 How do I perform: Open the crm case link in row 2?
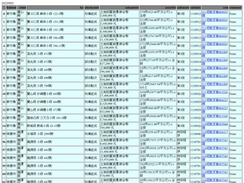[x=215, y=30]
